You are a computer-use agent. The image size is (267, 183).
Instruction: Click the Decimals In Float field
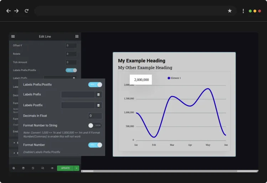click(x=95, y=116)
